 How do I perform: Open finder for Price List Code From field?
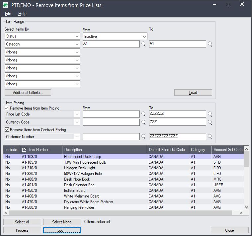pos(143,114)
